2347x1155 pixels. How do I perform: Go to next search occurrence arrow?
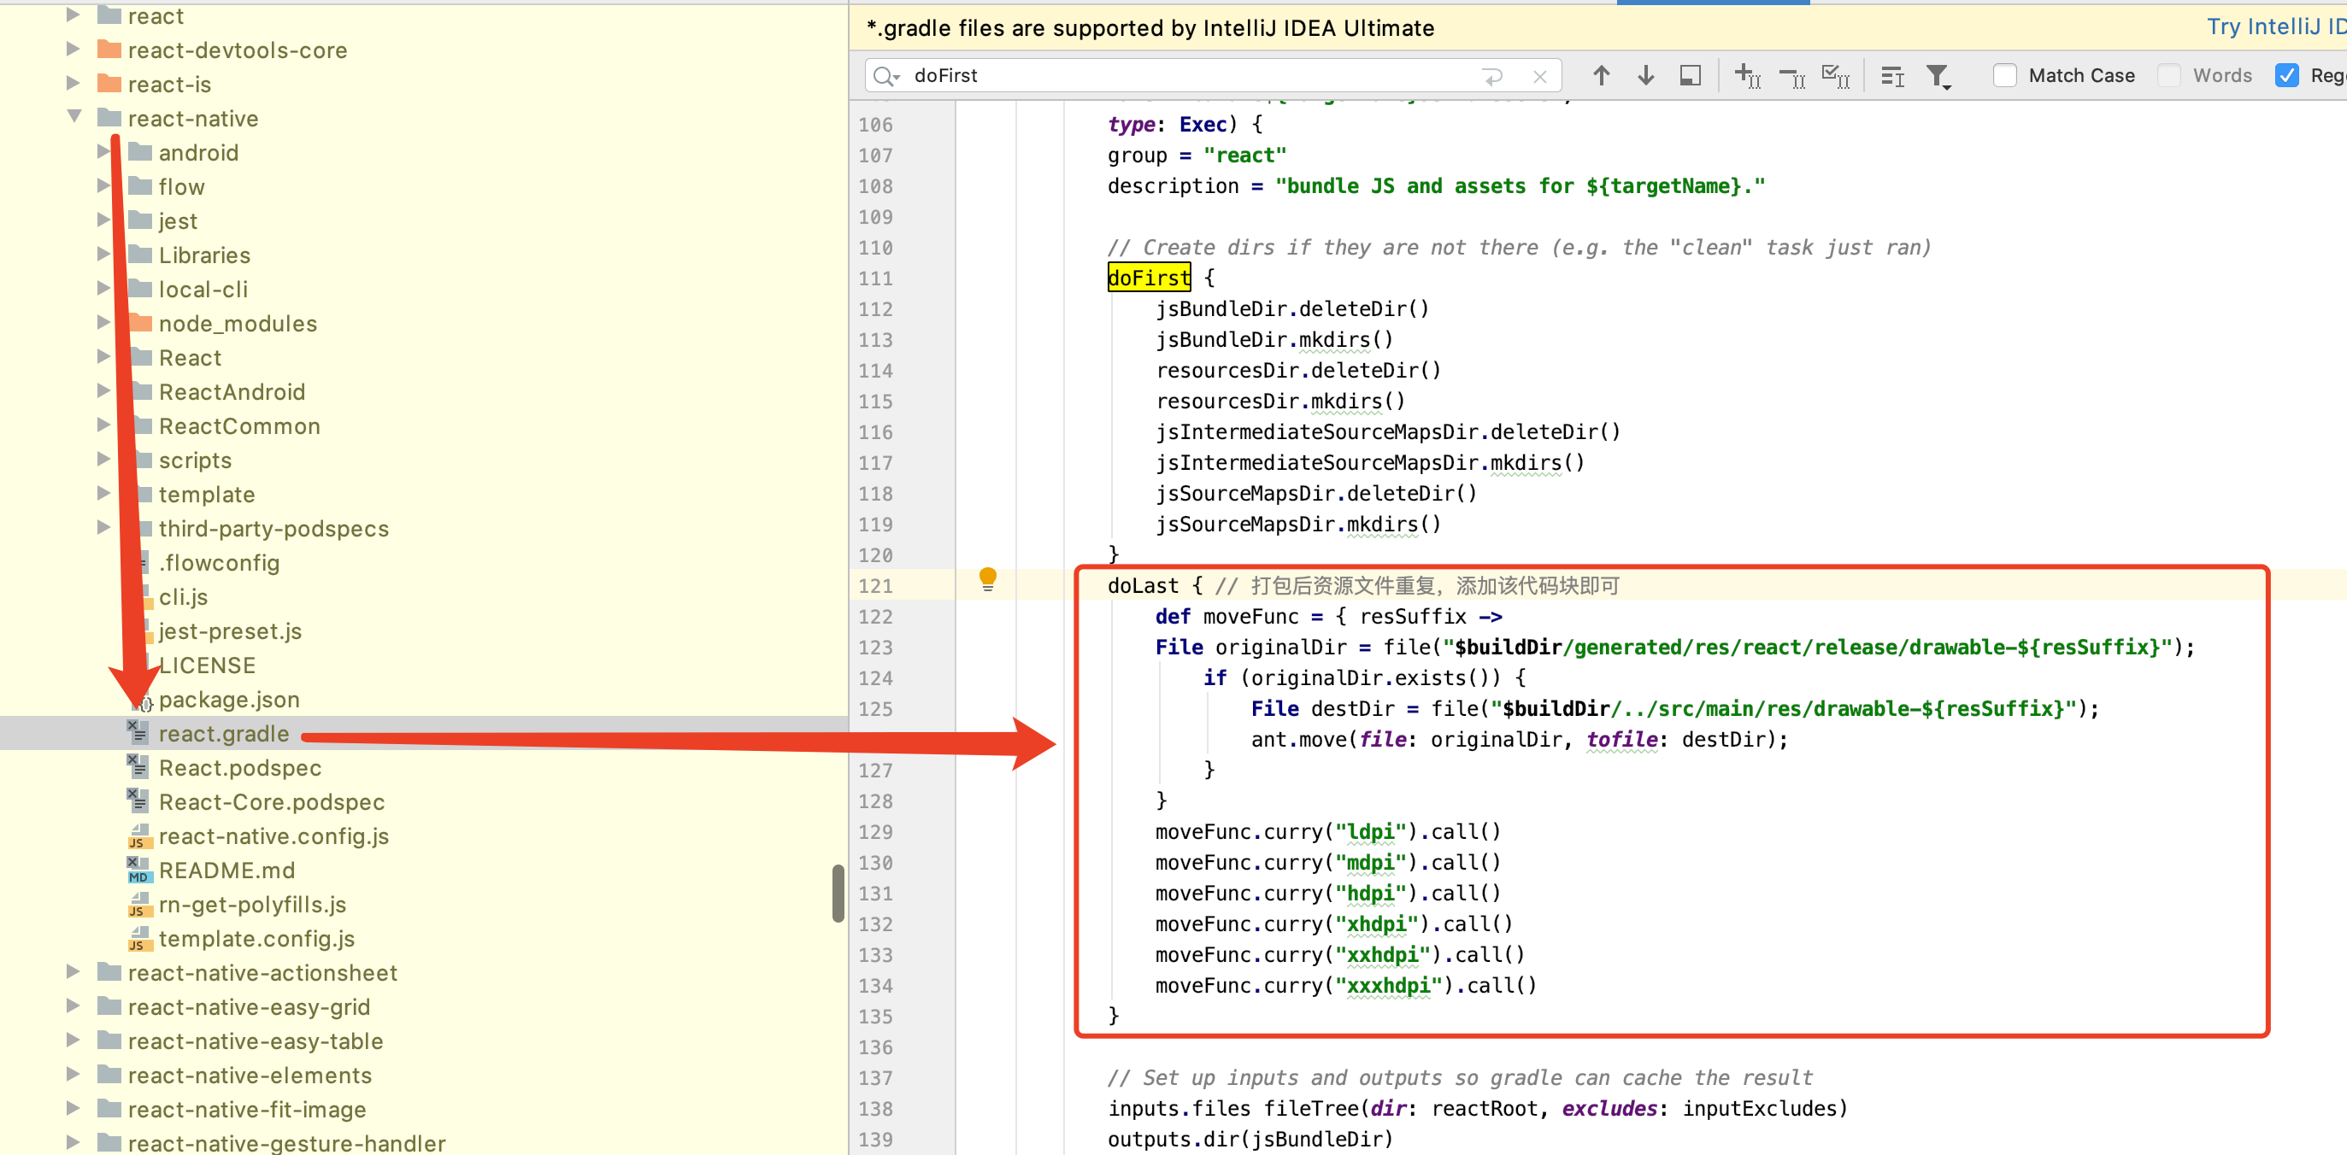click(1645, 75)
